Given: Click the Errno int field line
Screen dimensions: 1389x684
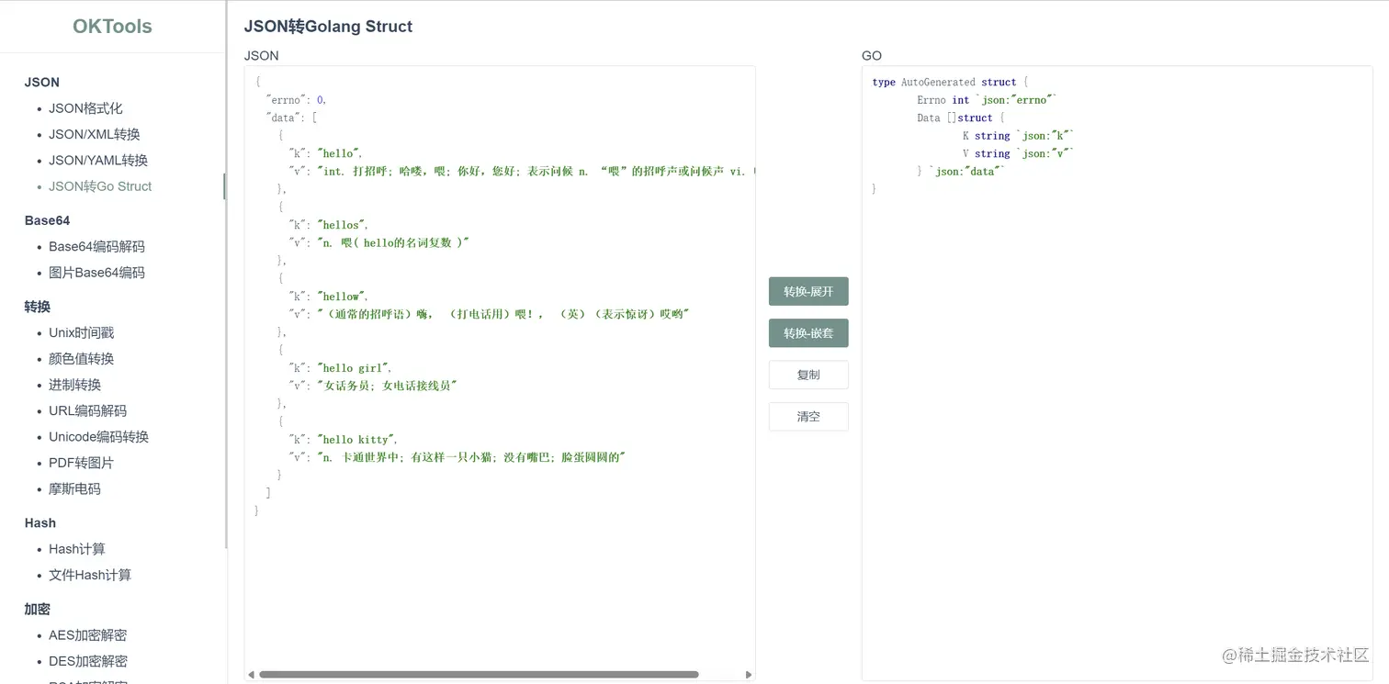Looking at the screenshot, I should coord(988,100).
